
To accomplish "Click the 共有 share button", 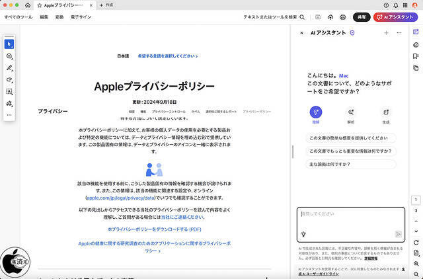I will click(x=362, y=17).
